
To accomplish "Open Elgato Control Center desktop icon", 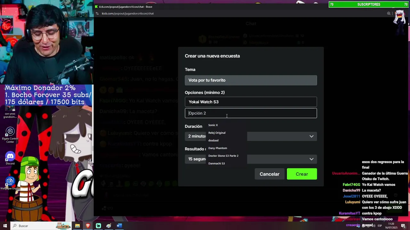I will [10, 135].
